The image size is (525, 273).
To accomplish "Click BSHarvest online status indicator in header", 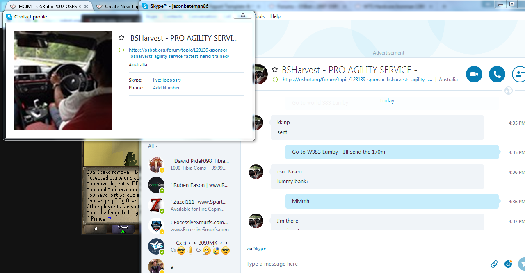I will 275,80.
